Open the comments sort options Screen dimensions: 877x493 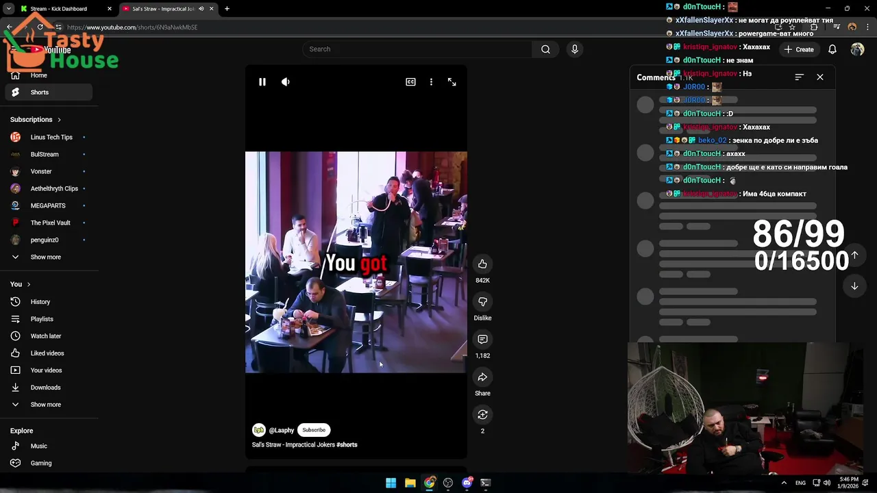pos(799,77)
